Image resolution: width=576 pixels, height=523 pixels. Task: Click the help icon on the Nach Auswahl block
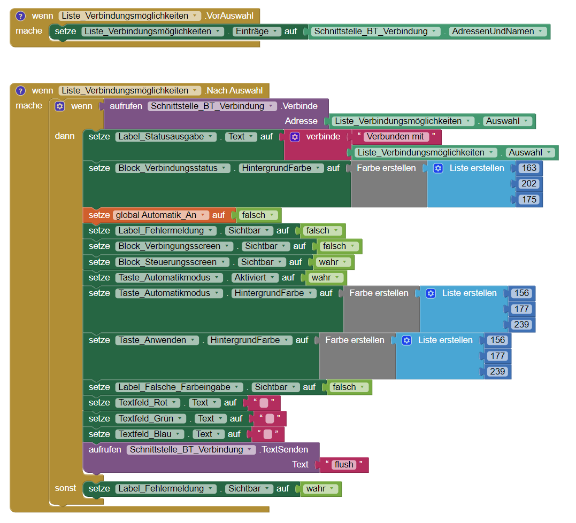[21, 91]
